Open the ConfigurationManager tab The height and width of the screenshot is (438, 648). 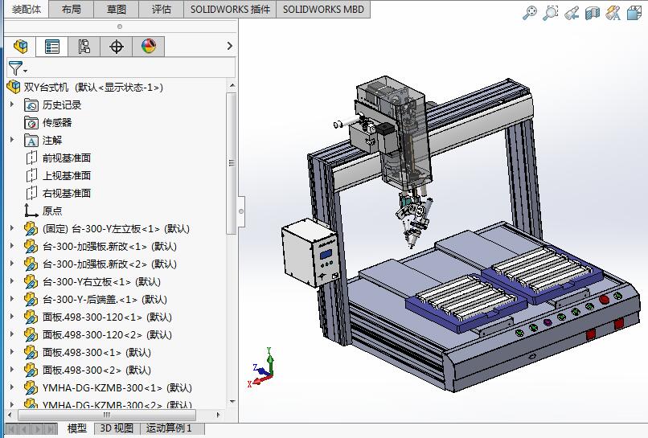(x=84, y=47)
